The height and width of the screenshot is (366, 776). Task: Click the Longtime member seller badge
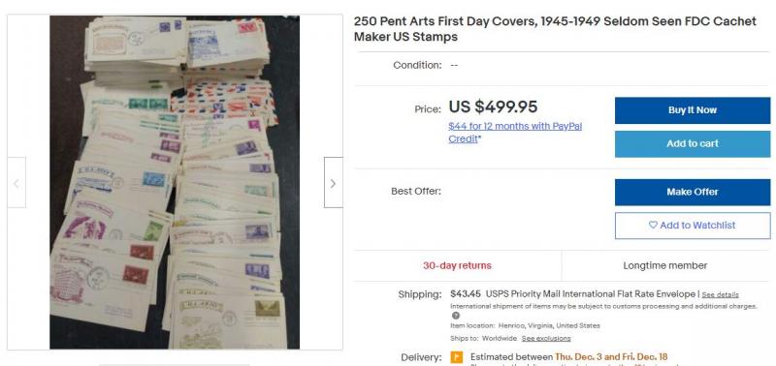pos(665,265)
